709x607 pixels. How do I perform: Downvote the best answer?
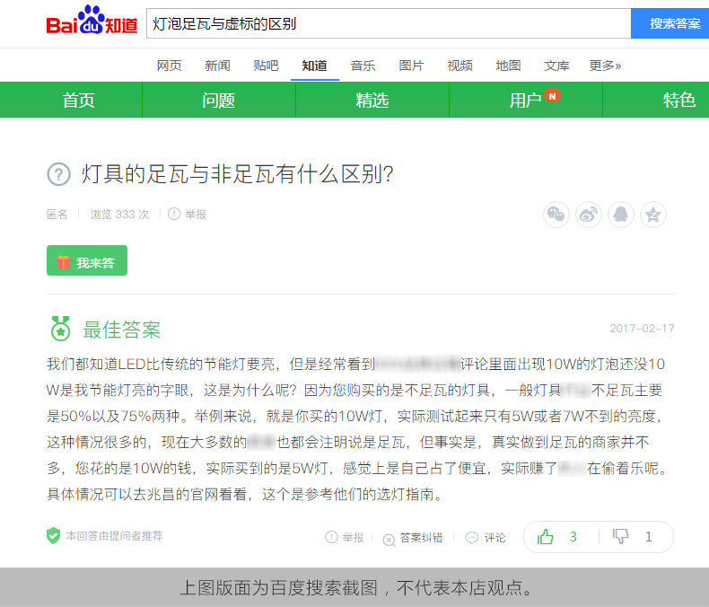(633, 537)
